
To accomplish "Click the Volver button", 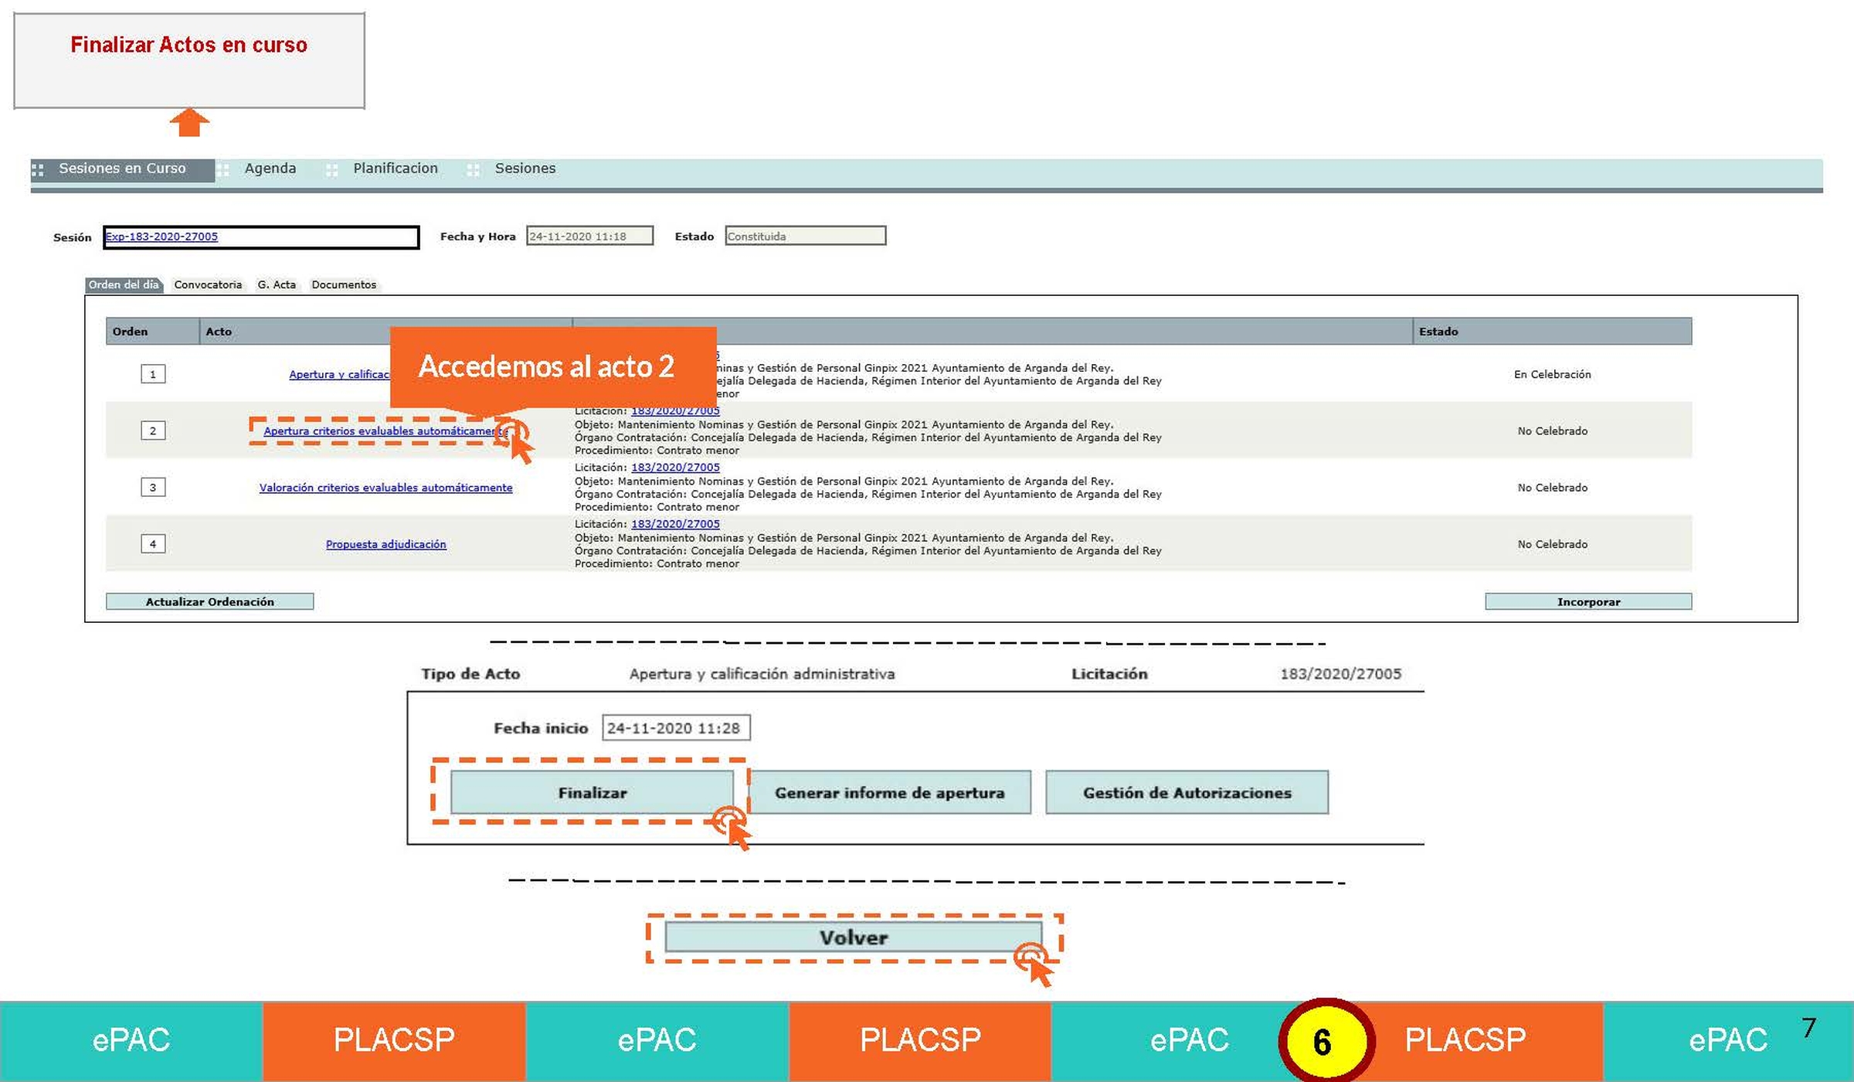I will 853,937.
